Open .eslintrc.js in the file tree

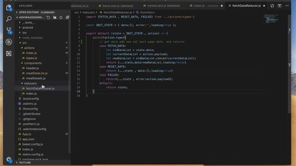click(30, 104)
